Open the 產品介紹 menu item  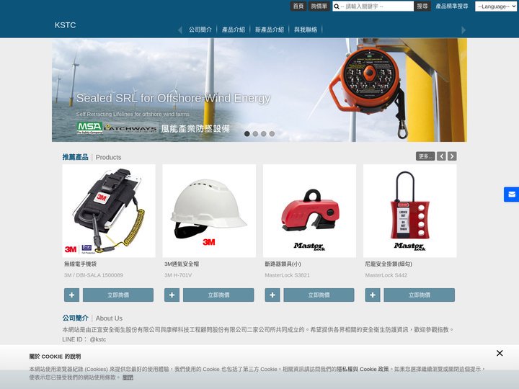234,30
